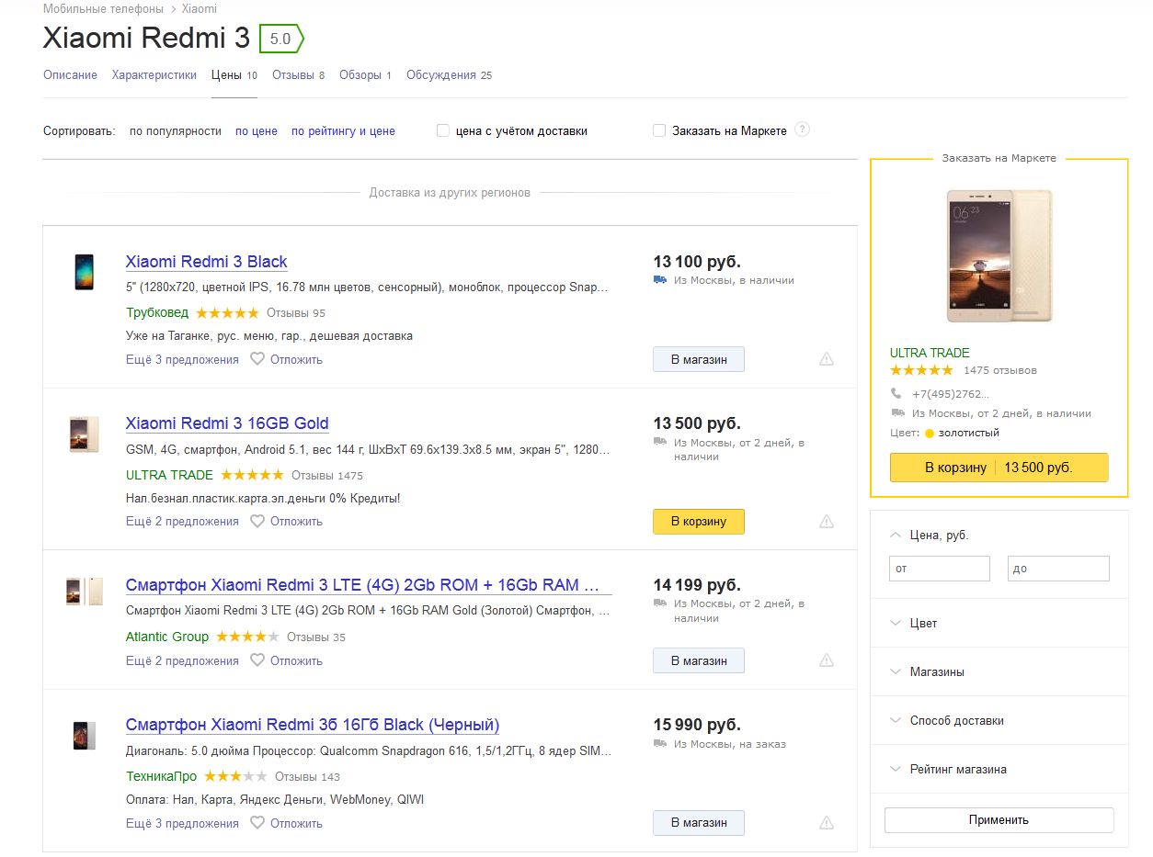The width and height of the screenshot is (1153, 857).
Task: Open the Xiaomi Redmi 3 Black offer title
Action: [207, 262]
